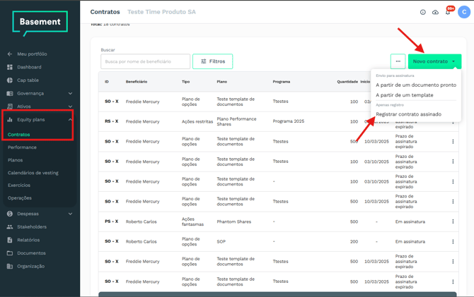Expand Despesas submenu chevron
The height and width of the screenshot is (297, 474).
coord(71,214)
